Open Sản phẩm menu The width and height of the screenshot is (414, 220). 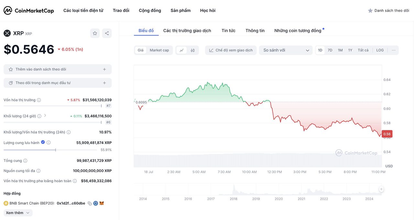180,11
